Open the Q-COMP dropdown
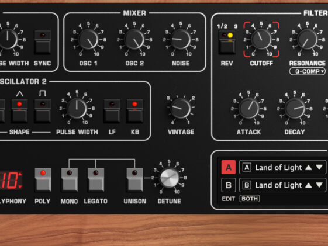328x246 pixels. pos(307,71)
